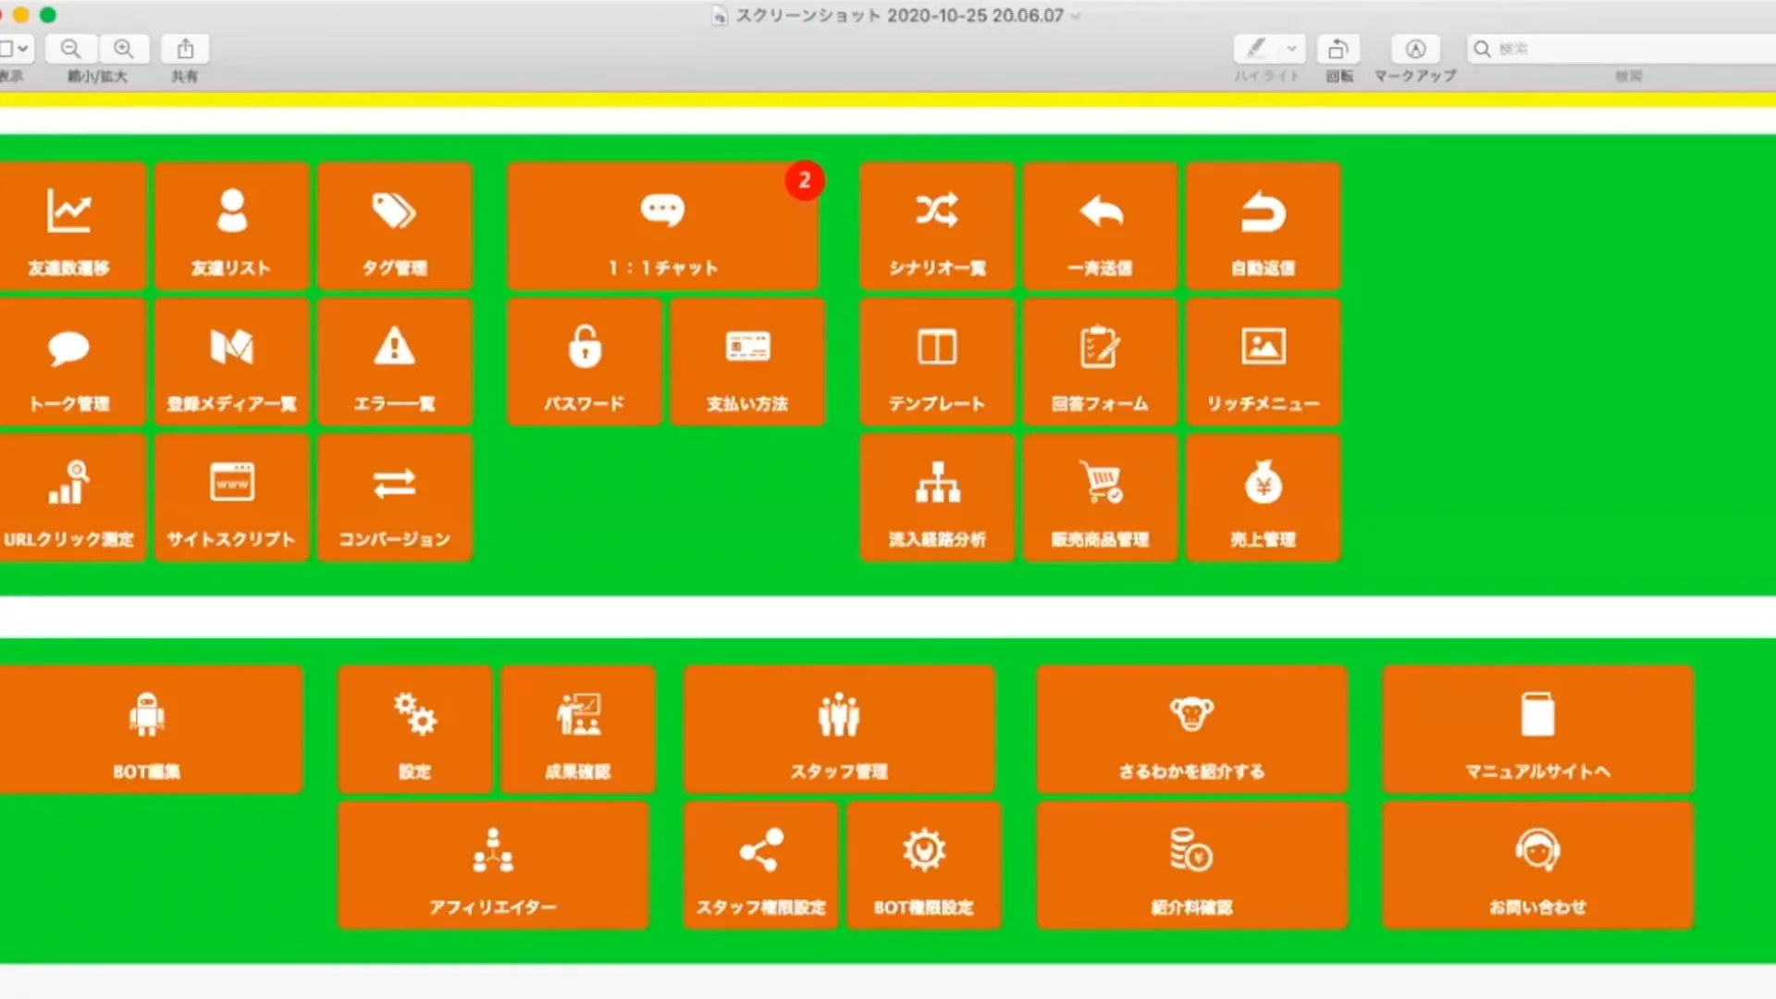Open the view mode dropdown
This screenshot has height=999, width=1776.
tap(15, 49)
